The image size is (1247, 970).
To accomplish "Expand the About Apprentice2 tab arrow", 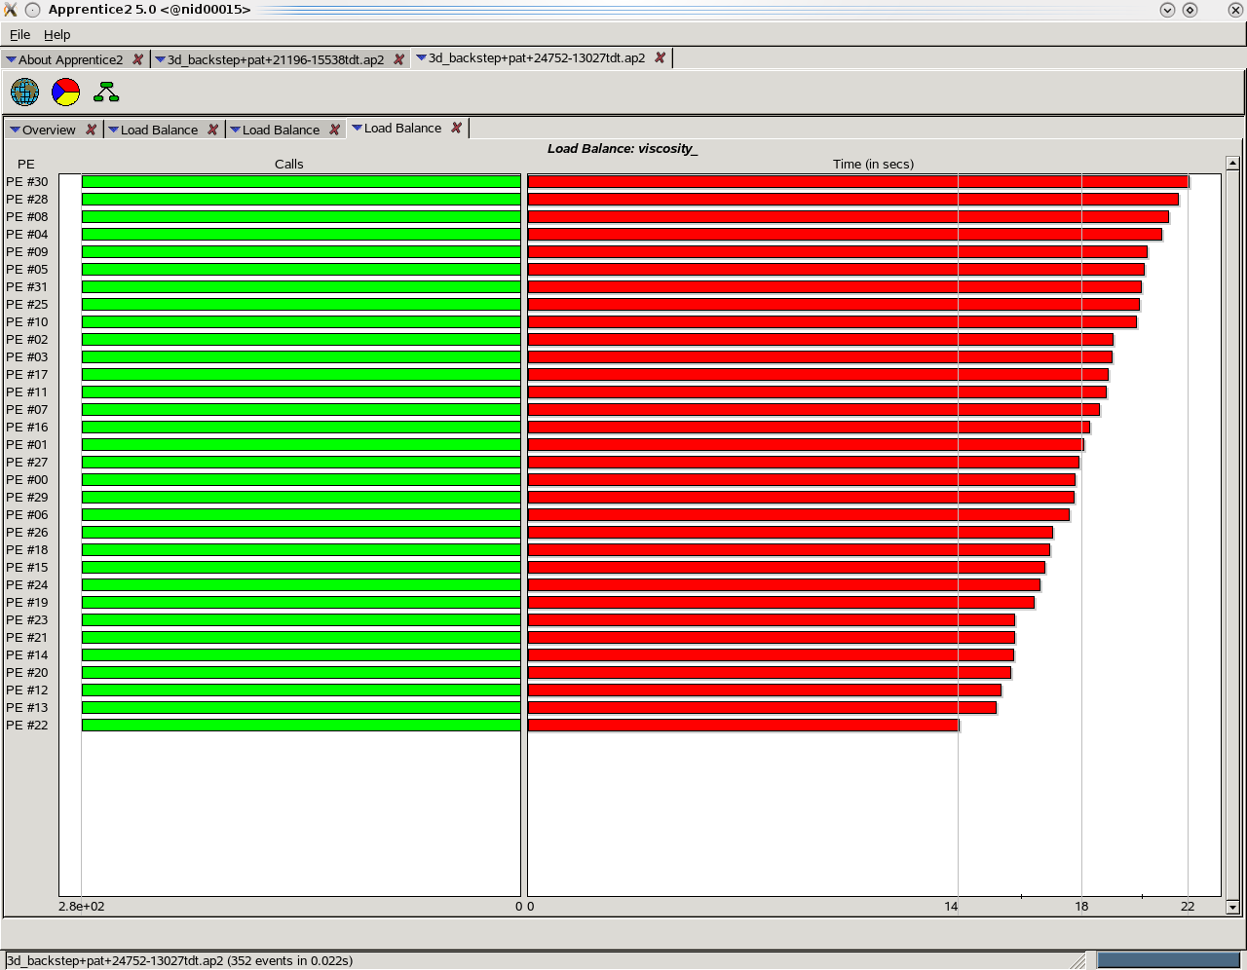I will coord(12,59).
